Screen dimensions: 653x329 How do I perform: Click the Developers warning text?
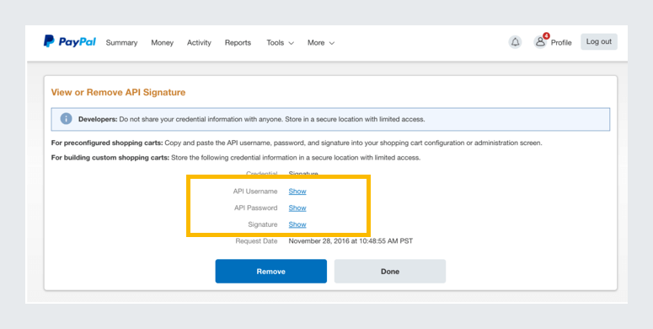252,119
